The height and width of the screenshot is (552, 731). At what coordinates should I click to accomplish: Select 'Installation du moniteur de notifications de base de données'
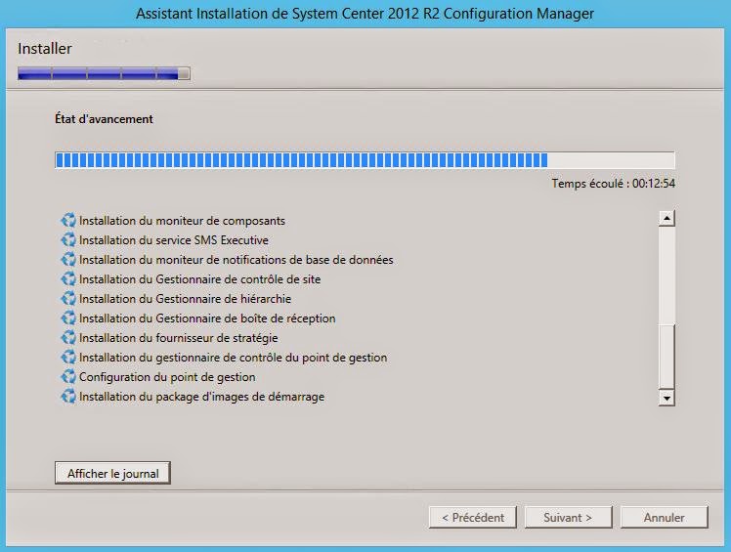tap(236, 260)
